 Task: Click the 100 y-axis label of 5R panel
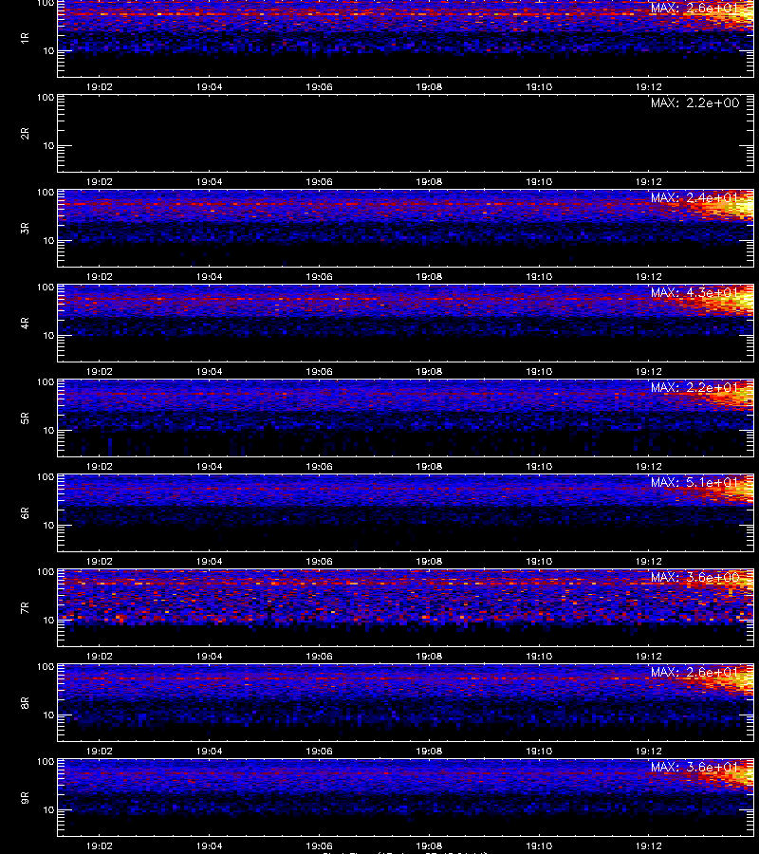click(46, 382)
